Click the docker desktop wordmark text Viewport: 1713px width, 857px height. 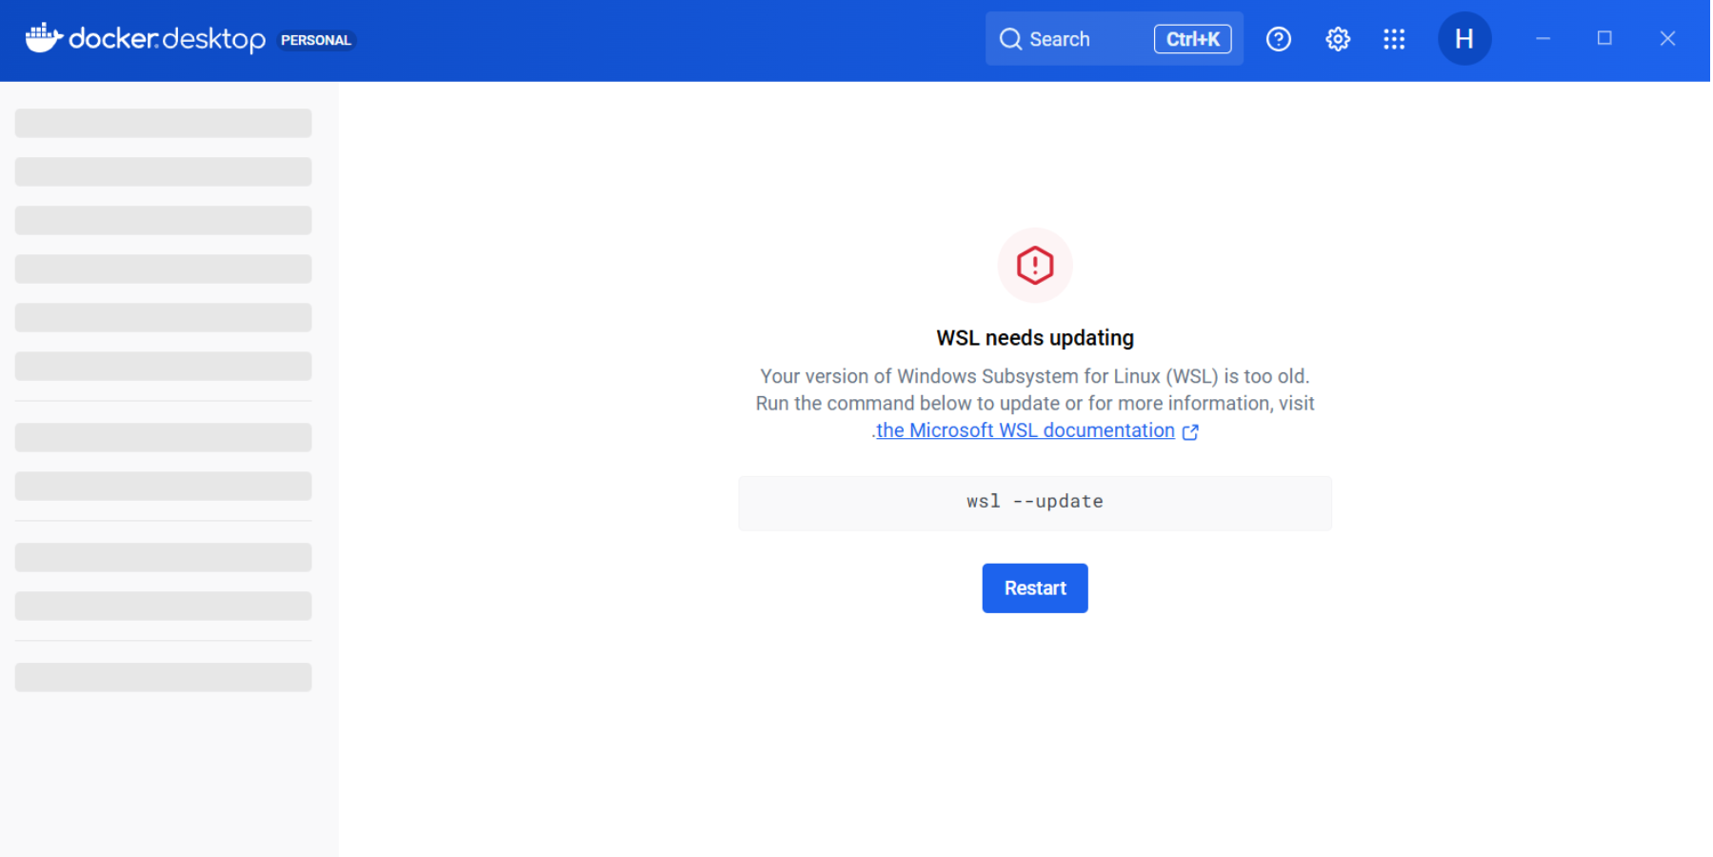pos(168,39)
